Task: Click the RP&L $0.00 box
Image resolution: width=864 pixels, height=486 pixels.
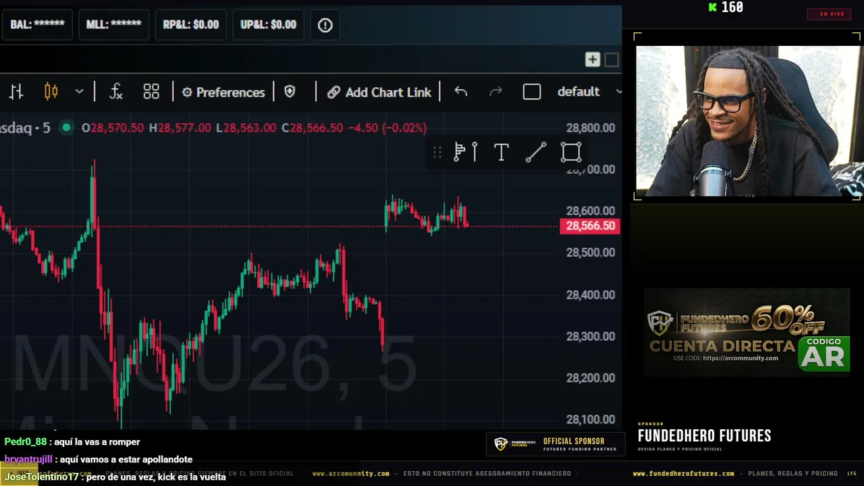Action: coord(191,25)
